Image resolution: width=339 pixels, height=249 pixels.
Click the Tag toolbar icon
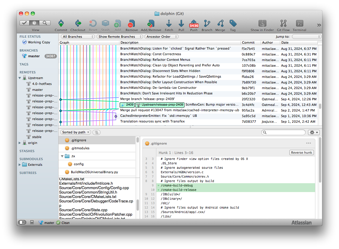click(x=233, y=24)
